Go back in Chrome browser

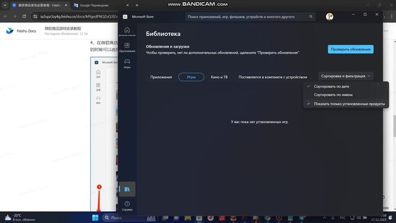coord(6,17)
